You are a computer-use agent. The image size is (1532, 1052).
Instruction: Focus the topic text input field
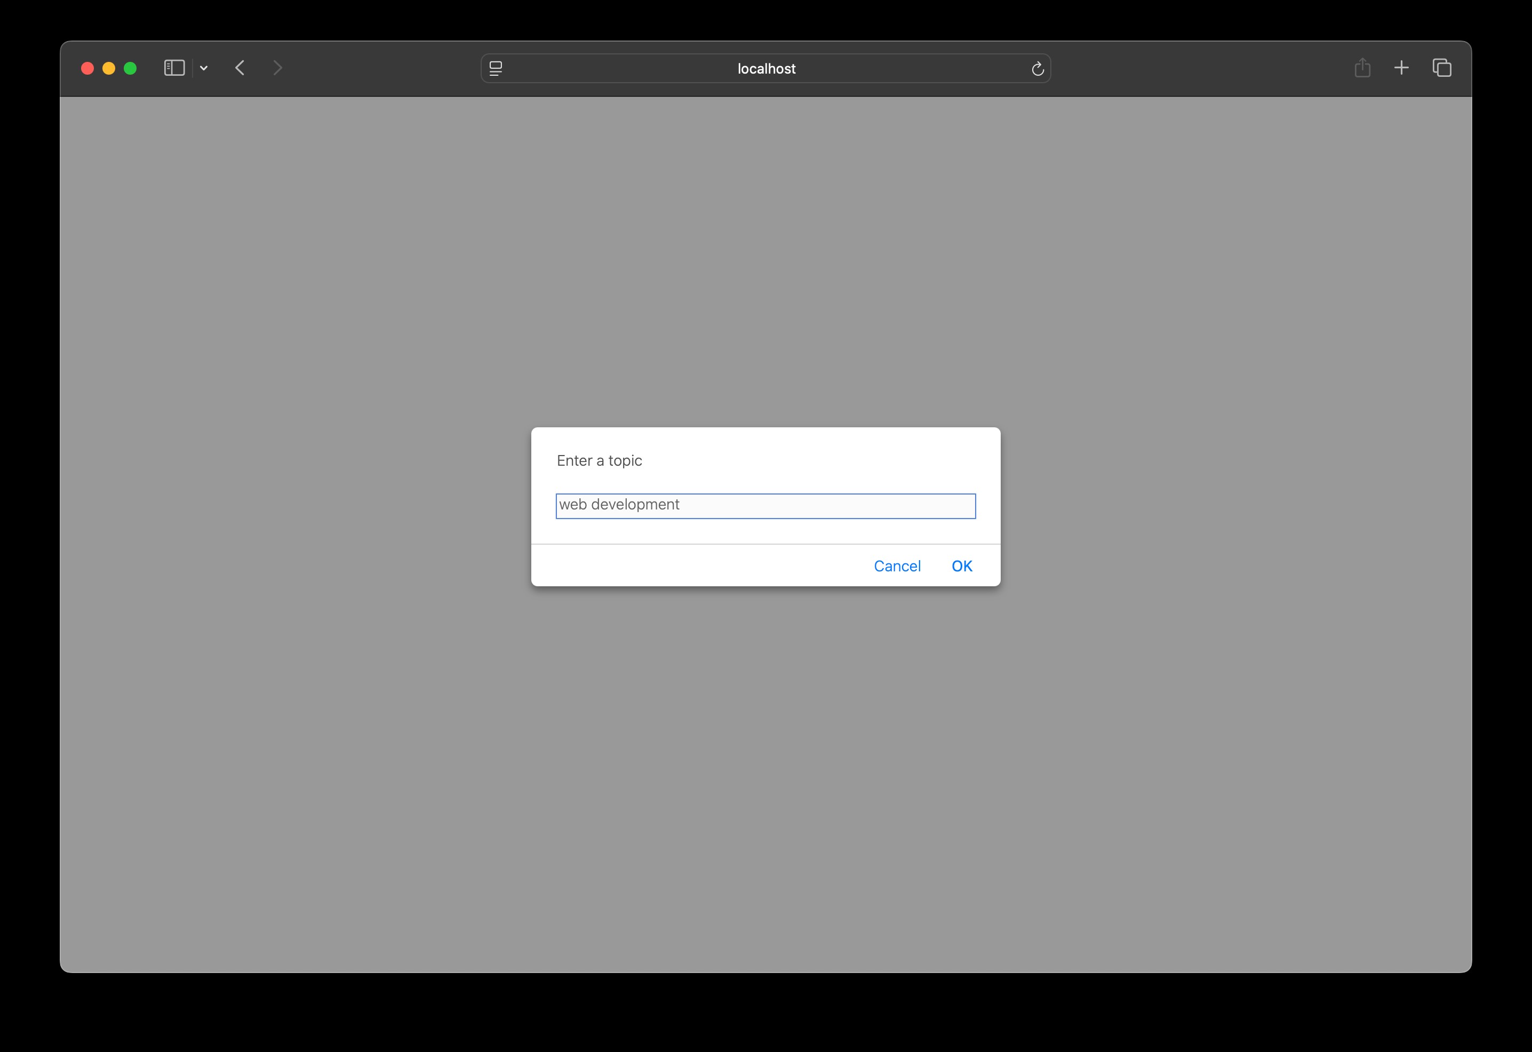pos(824,506)
